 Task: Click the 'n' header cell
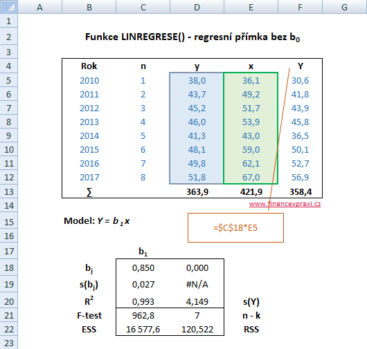coord(143,66)
